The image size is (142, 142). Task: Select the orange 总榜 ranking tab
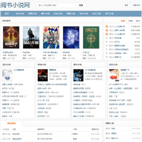[123, 21]
